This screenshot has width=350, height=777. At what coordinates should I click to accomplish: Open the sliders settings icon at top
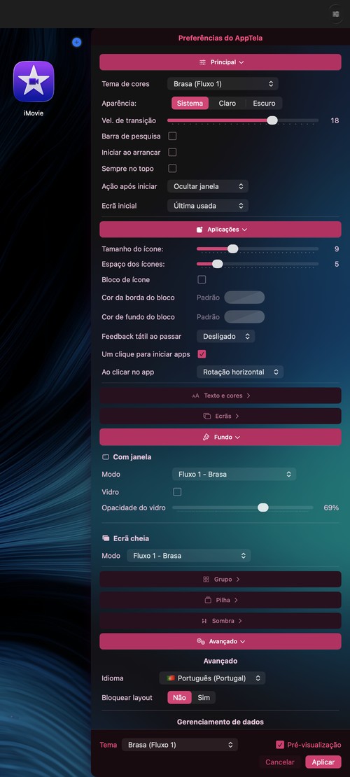pyautogui.click(x=335, y=14)
